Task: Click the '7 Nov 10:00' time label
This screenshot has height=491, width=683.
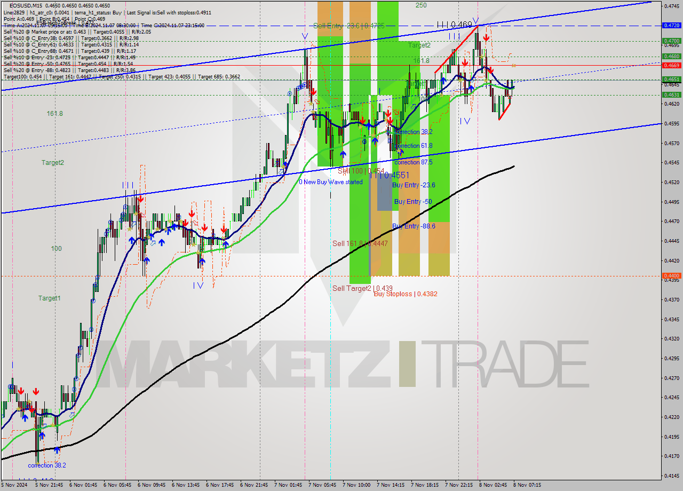Action: tap(356, 485)
